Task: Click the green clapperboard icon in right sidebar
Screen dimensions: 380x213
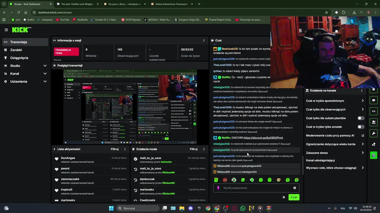Action: tap(374, 155)
